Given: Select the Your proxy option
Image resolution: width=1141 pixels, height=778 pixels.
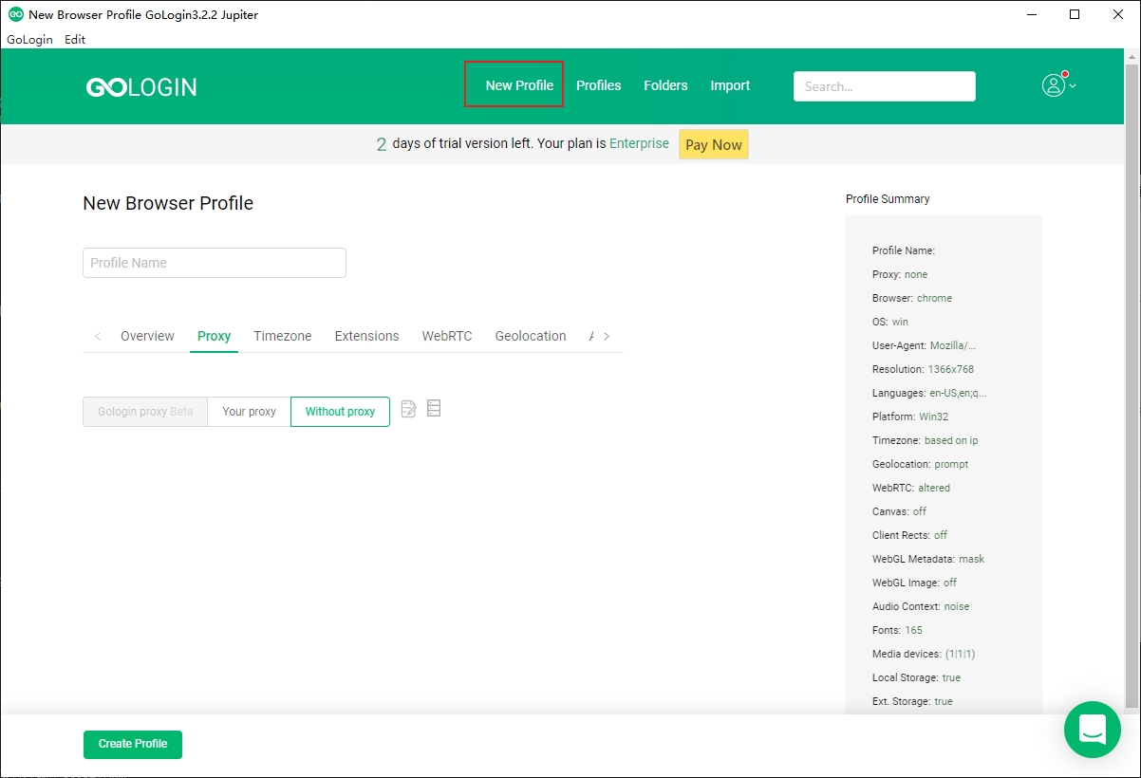Looking at the screenshot, I should point(249,412).
